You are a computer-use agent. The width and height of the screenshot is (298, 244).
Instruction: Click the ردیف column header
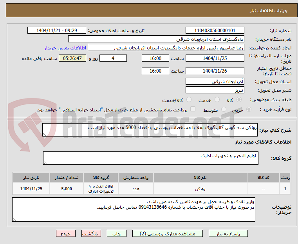point(285,178)
